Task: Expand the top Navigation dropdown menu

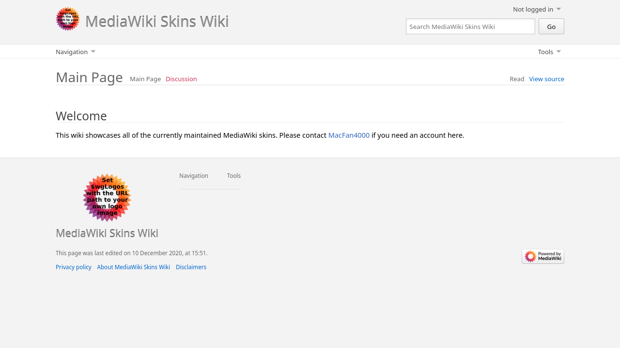Action: [x=76, y=52]
